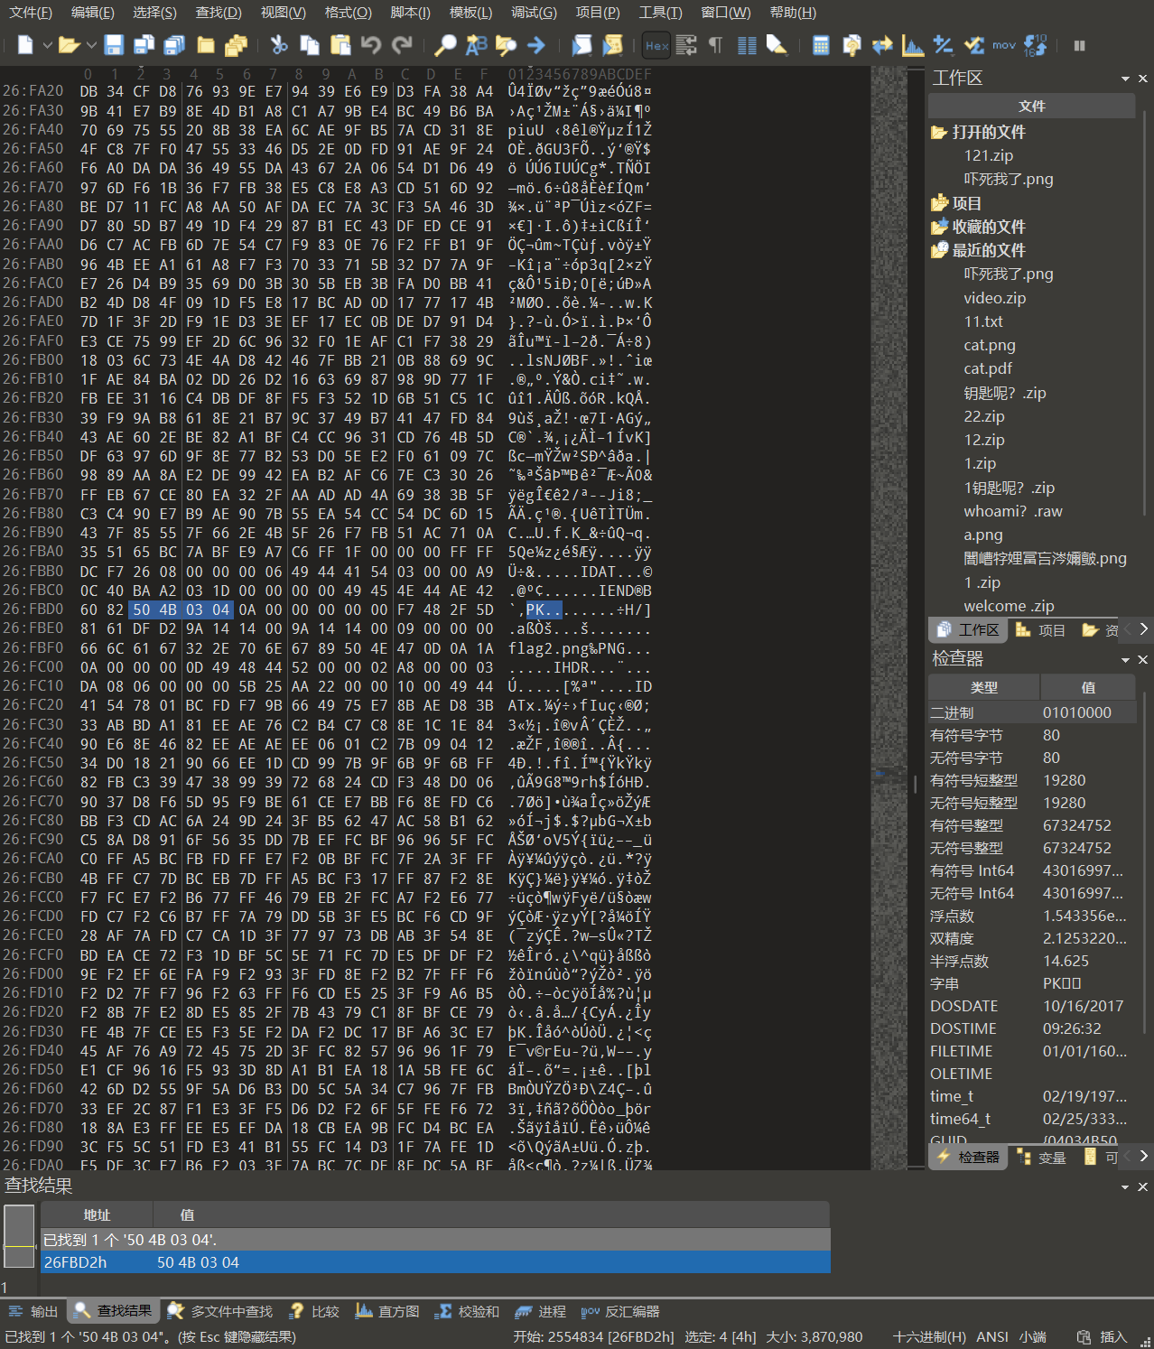Open 吓死我了.png under 打开的文件
The width and height of the screenshot is (1154, 1349).
1008,179
